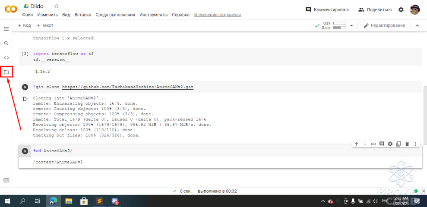Copy link to cell icon
427x207 pixels.
coord(373,144)
